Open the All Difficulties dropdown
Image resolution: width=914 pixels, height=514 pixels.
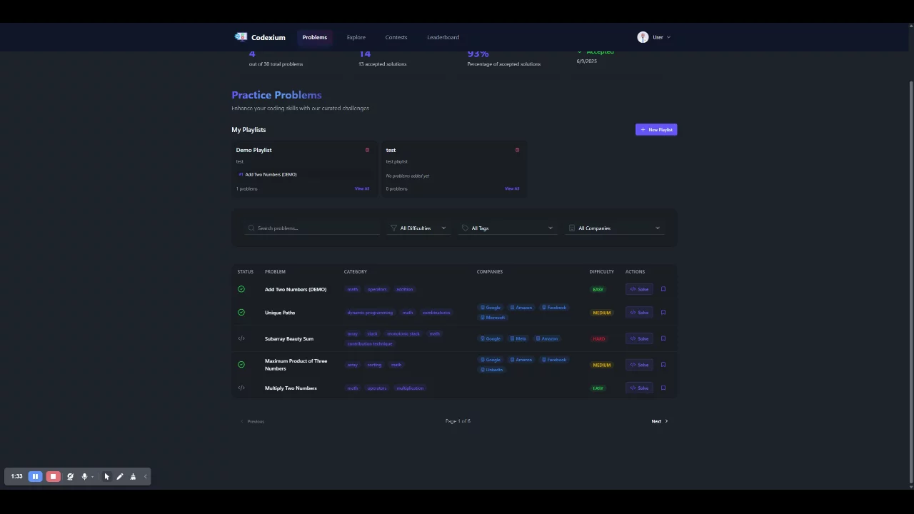tap(418, 228)
